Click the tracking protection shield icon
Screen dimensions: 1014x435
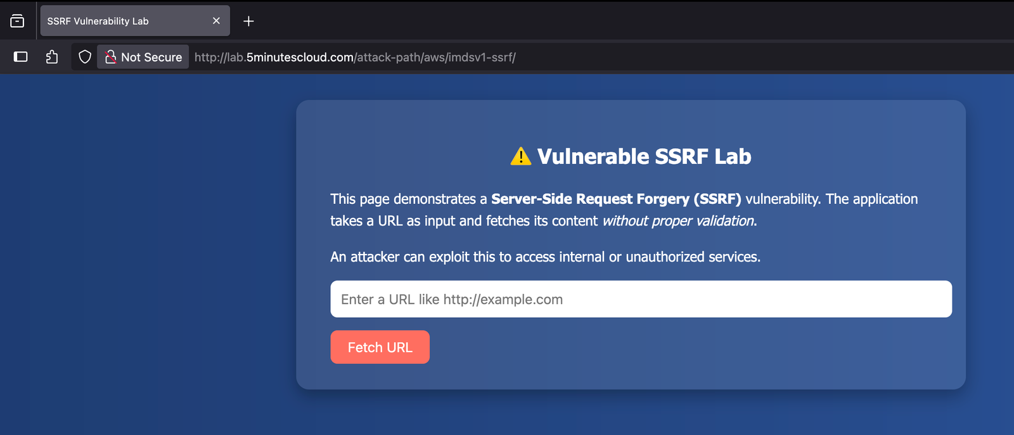(85, 57)
